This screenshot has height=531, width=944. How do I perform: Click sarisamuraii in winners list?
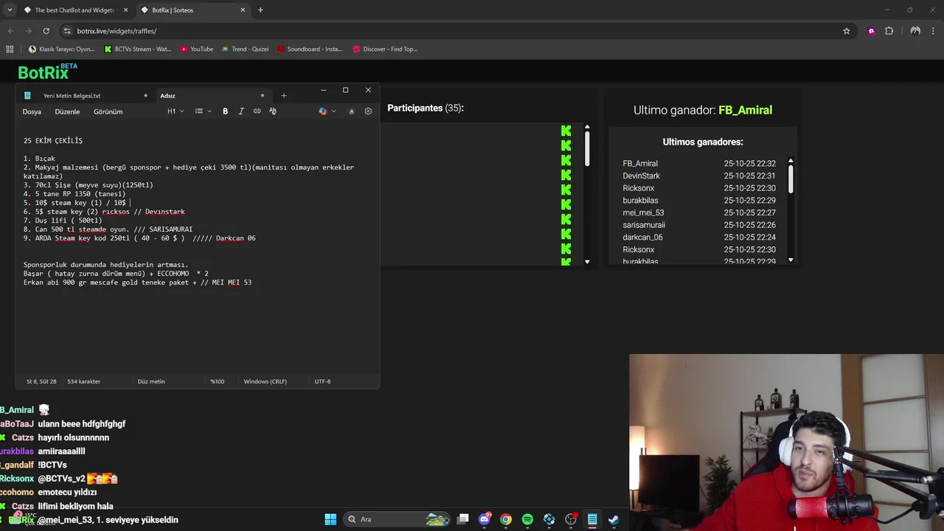click(644, 225)
